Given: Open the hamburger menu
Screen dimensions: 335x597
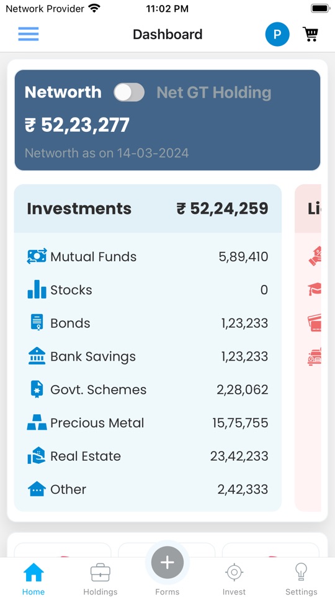Looking at the screenshot, I should point(29,34).
